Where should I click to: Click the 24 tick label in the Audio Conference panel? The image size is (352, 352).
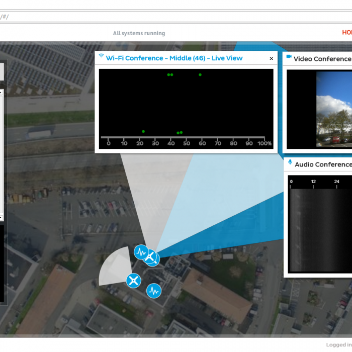336,182
